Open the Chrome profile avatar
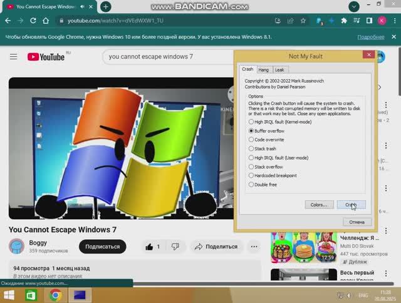The image size is (401, 303). coord(382,21)
